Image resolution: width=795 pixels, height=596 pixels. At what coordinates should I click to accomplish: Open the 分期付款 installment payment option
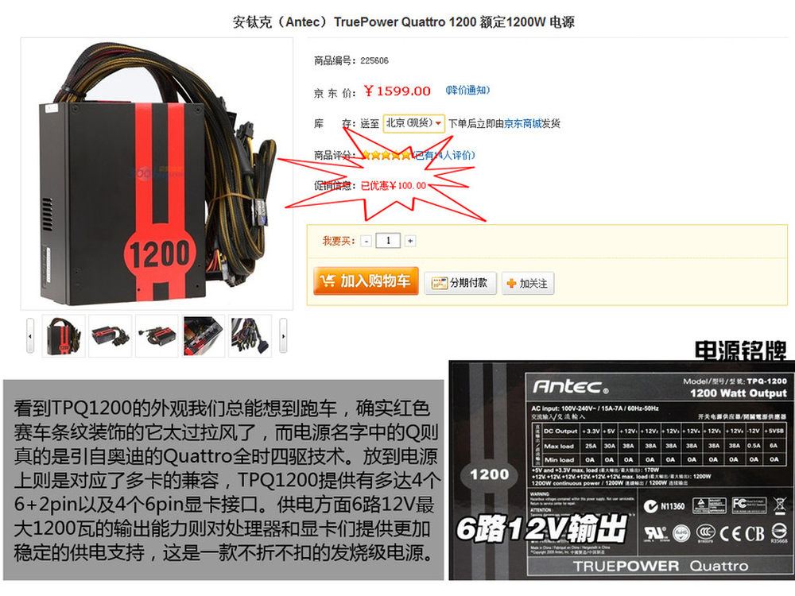coord(460,283)
